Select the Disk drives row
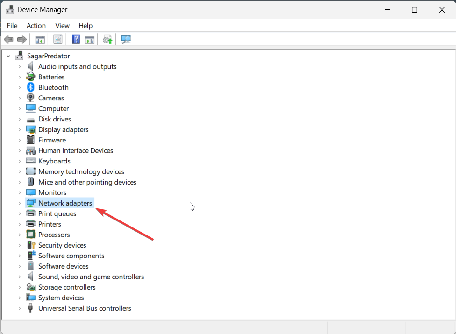Screen dimensions: 456x334 (x=55, y=119)
